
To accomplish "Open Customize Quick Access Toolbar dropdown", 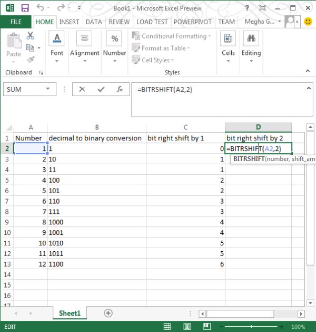I will (x=79, y=8).
